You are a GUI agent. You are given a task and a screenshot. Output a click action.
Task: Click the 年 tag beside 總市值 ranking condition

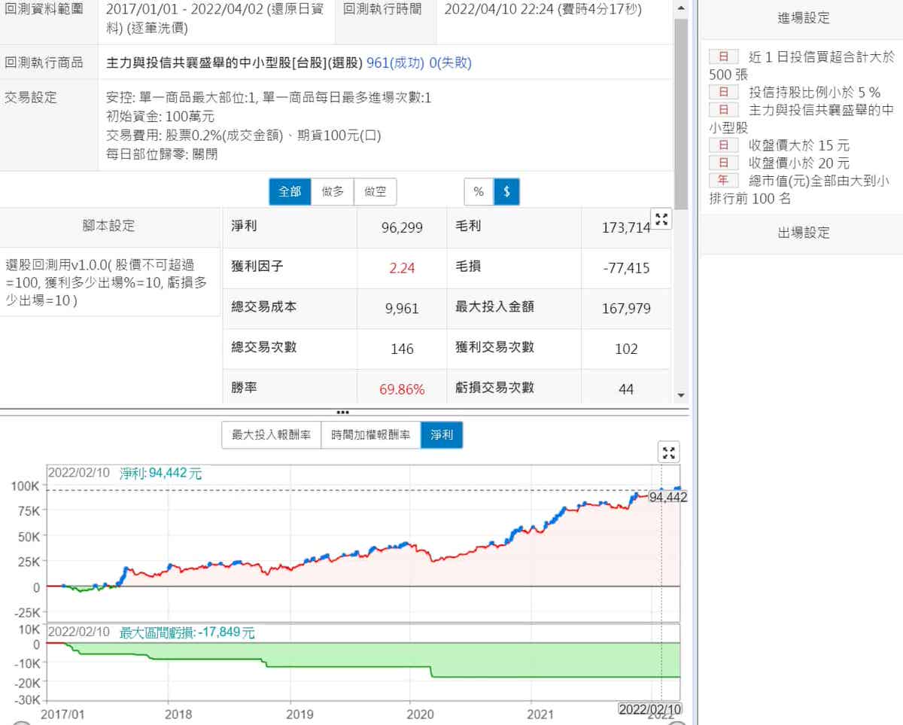click(724, 181)
